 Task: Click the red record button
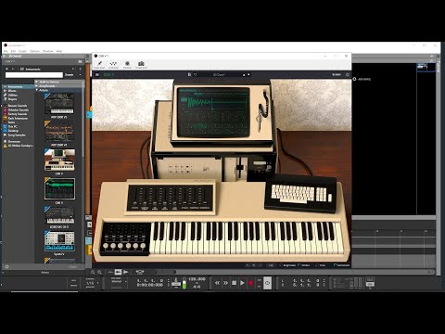(x=250, y=283)
